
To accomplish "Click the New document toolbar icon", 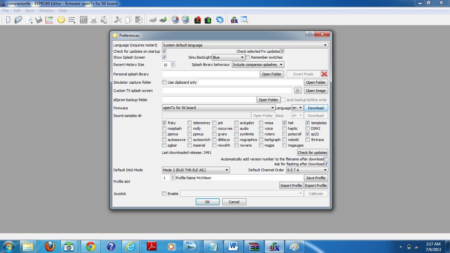I will 8,20.
